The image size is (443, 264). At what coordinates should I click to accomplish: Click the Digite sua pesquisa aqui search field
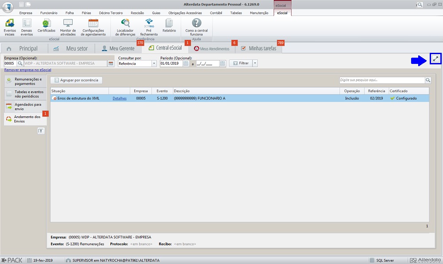pyautogui.click(x=382, y=80)
